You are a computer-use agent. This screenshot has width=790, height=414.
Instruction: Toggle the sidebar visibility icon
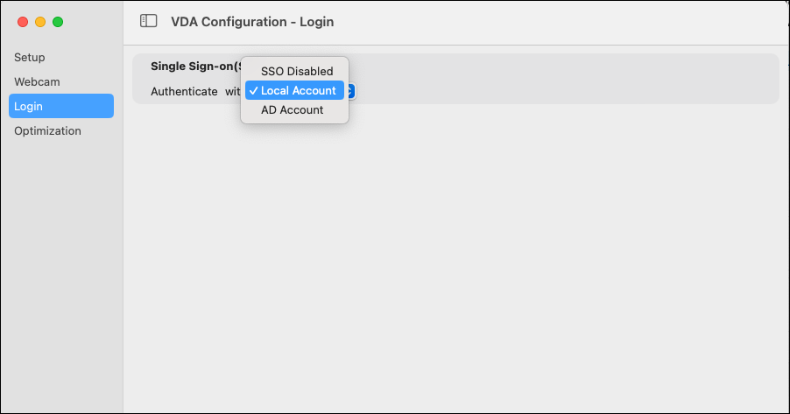pyautogui.click(x=149, y=21)
